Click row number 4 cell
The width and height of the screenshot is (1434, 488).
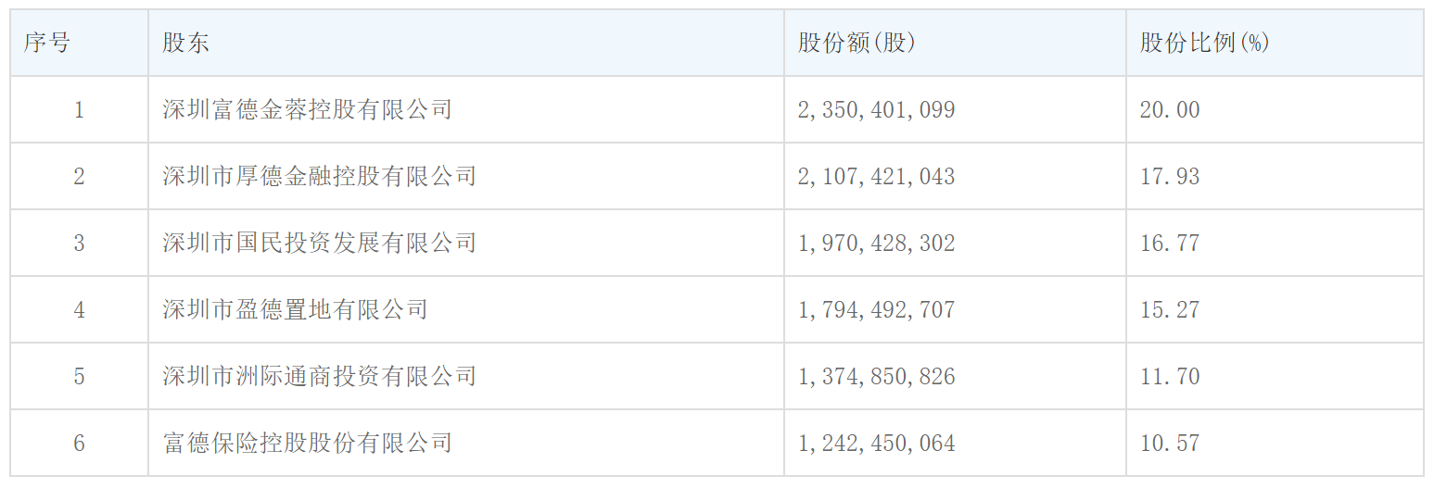(79, 310)
